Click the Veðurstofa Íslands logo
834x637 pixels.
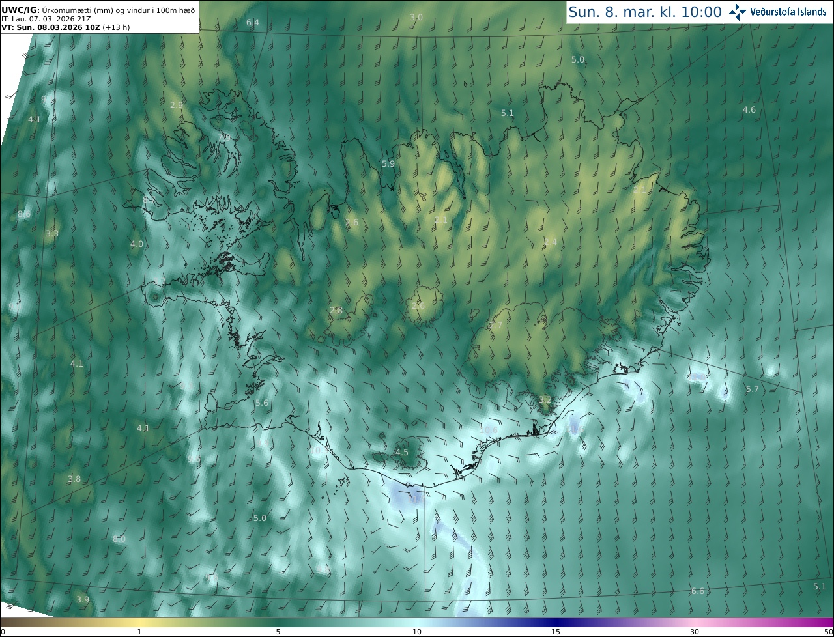(x=778, y=12)
